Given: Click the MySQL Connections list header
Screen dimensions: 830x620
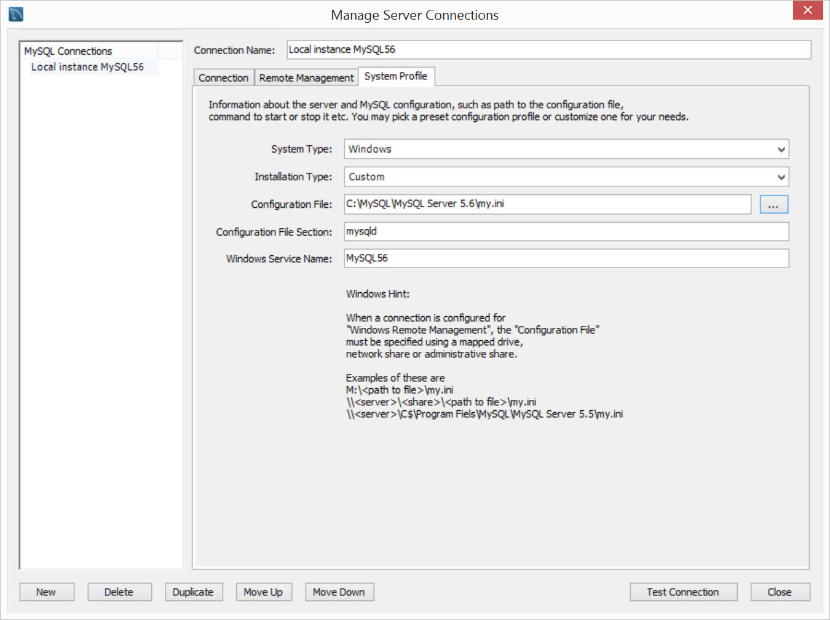Looking at the screenshot, I should [90, 51].
